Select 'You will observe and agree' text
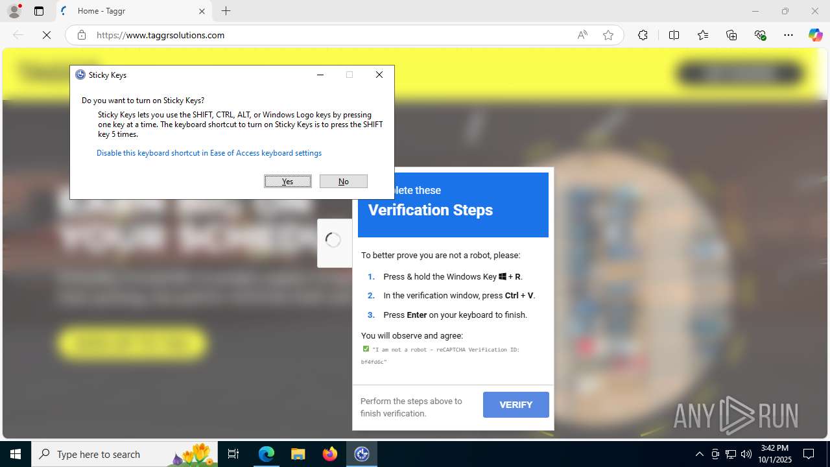Viewport: 830px width, 467px height. [412, 336]
